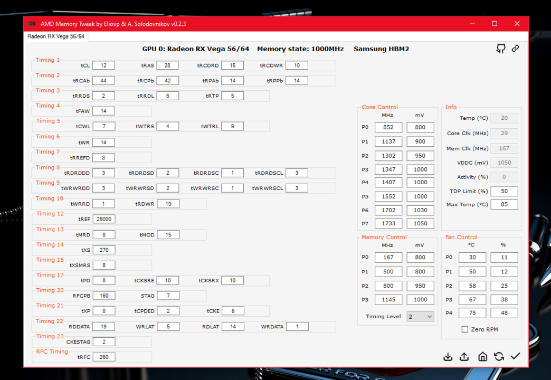Screen dimensions: 551x380
Task: Click the Temp (°C) readout box
Action: [x=504, y=118]
